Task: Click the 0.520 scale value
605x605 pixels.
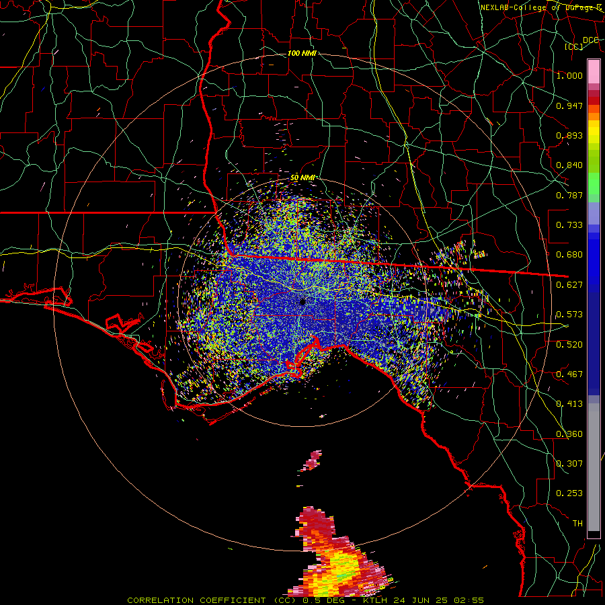Action: pyautogui.click(x=569, y=345)
